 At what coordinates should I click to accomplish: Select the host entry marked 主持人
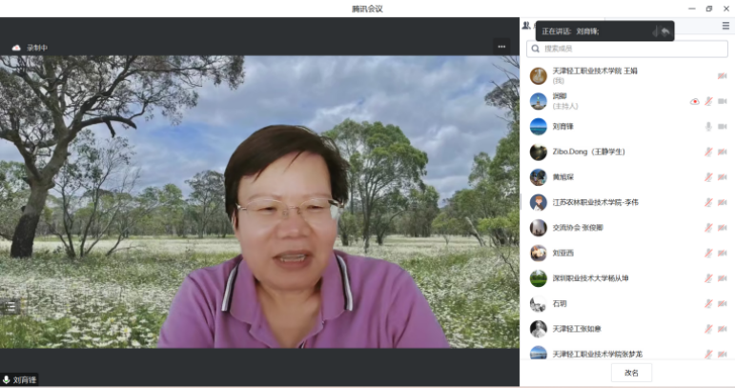(x=572, y=101)
